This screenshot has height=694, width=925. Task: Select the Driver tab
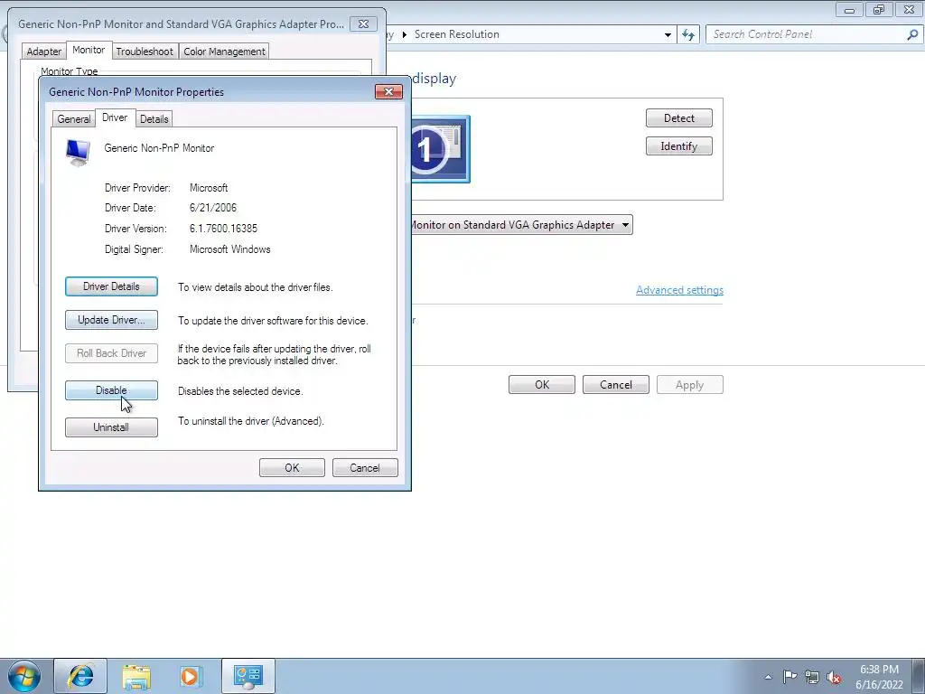click(115, 117)
